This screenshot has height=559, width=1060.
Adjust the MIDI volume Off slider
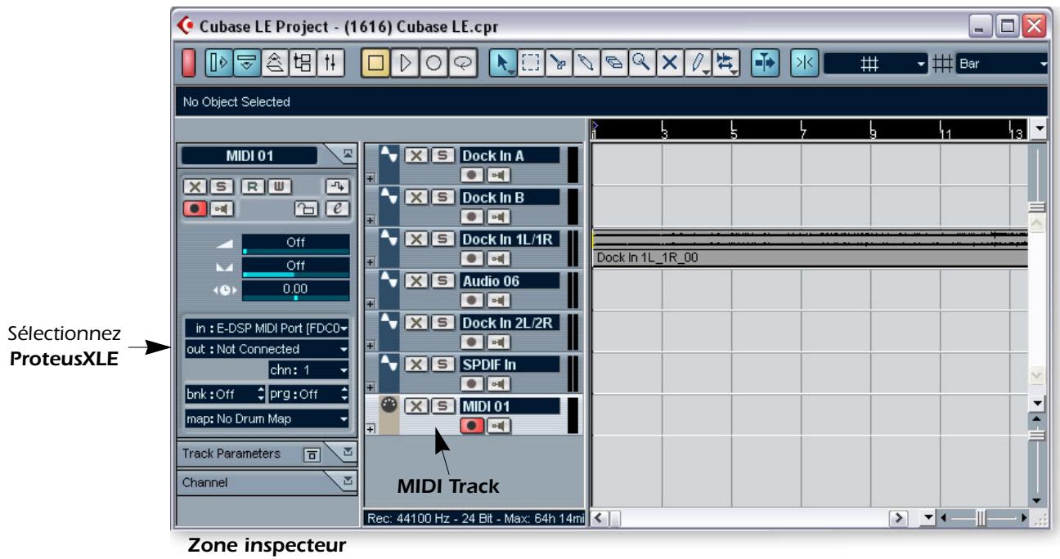click(x=297, y=242)
